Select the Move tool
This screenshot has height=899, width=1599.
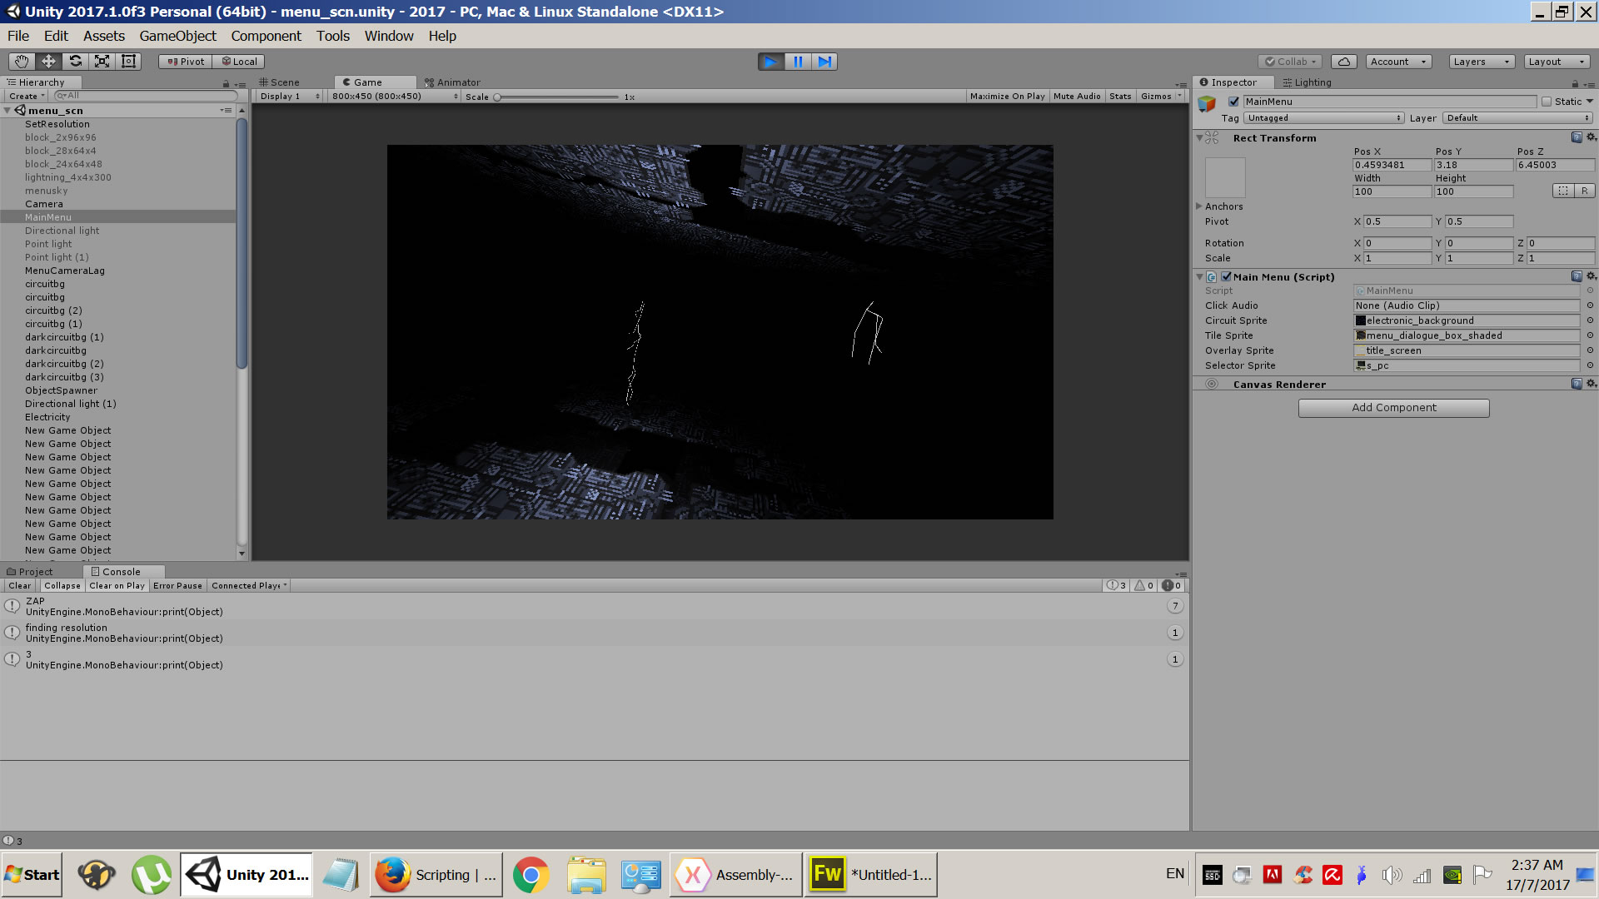click(x=47, y=61)
